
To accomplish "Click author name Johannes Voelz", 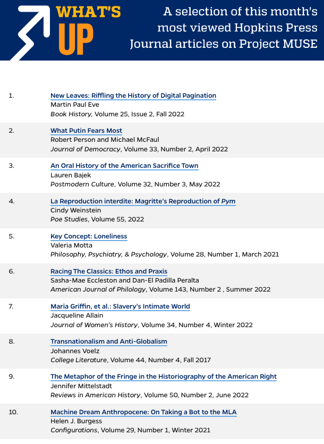I will 75,351.
